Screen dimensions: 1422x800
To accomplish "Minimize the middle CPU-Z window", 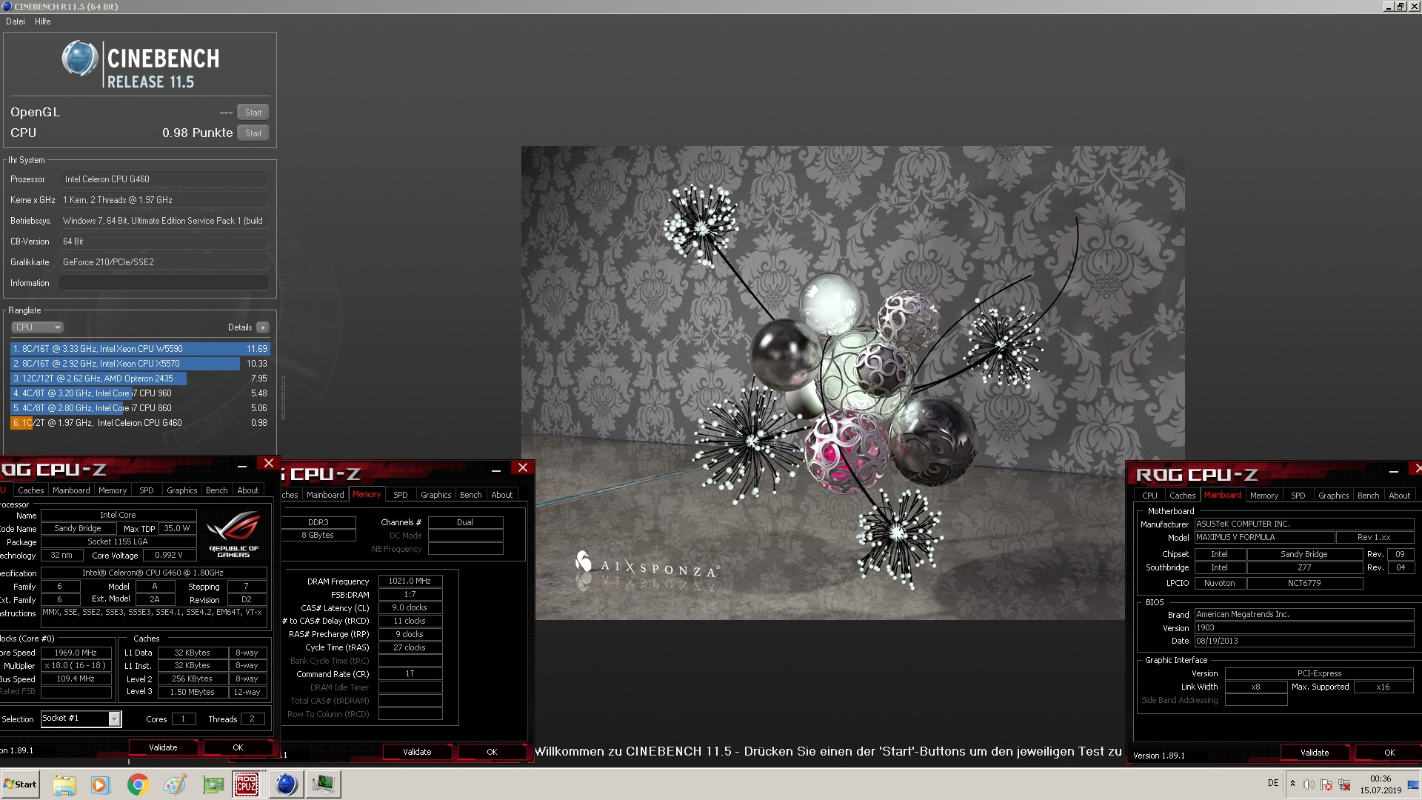I will (496, 470).
